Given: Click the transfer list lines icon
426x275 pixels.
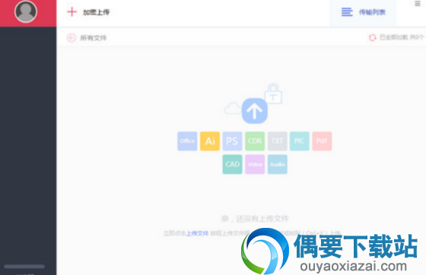Looking at the screenshot, I should [347, 12].
